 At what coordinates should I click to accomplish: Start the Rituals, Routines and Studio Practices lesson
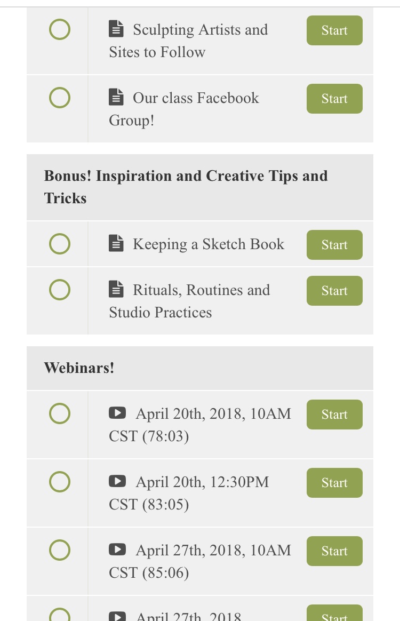334,291
